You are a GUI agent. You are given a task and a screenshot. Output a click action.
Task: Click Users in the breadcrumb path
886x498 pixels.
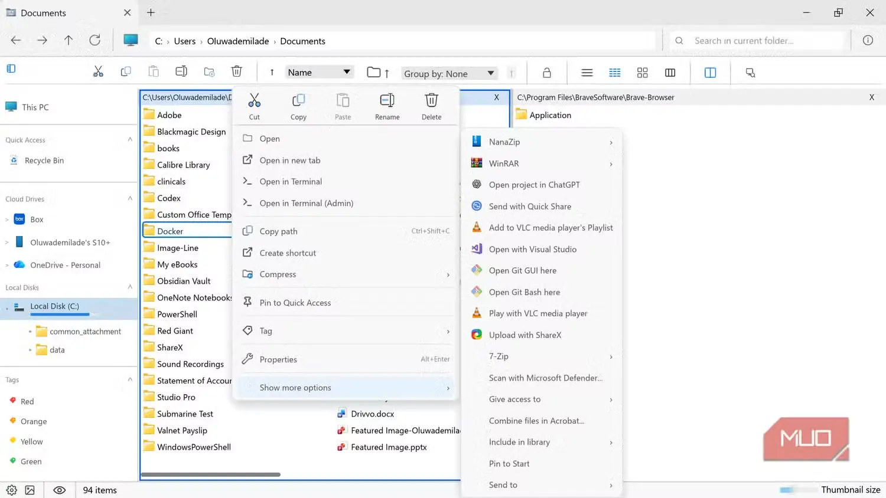click(185, 41)
